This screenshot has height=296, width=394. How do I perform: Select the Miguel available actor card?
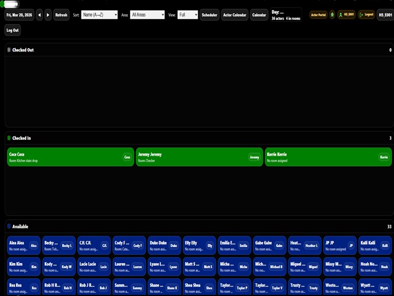coord(305,266)
